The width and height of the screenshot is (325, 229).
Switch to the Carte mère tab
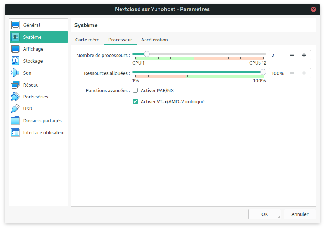click(x=87, y=40)
